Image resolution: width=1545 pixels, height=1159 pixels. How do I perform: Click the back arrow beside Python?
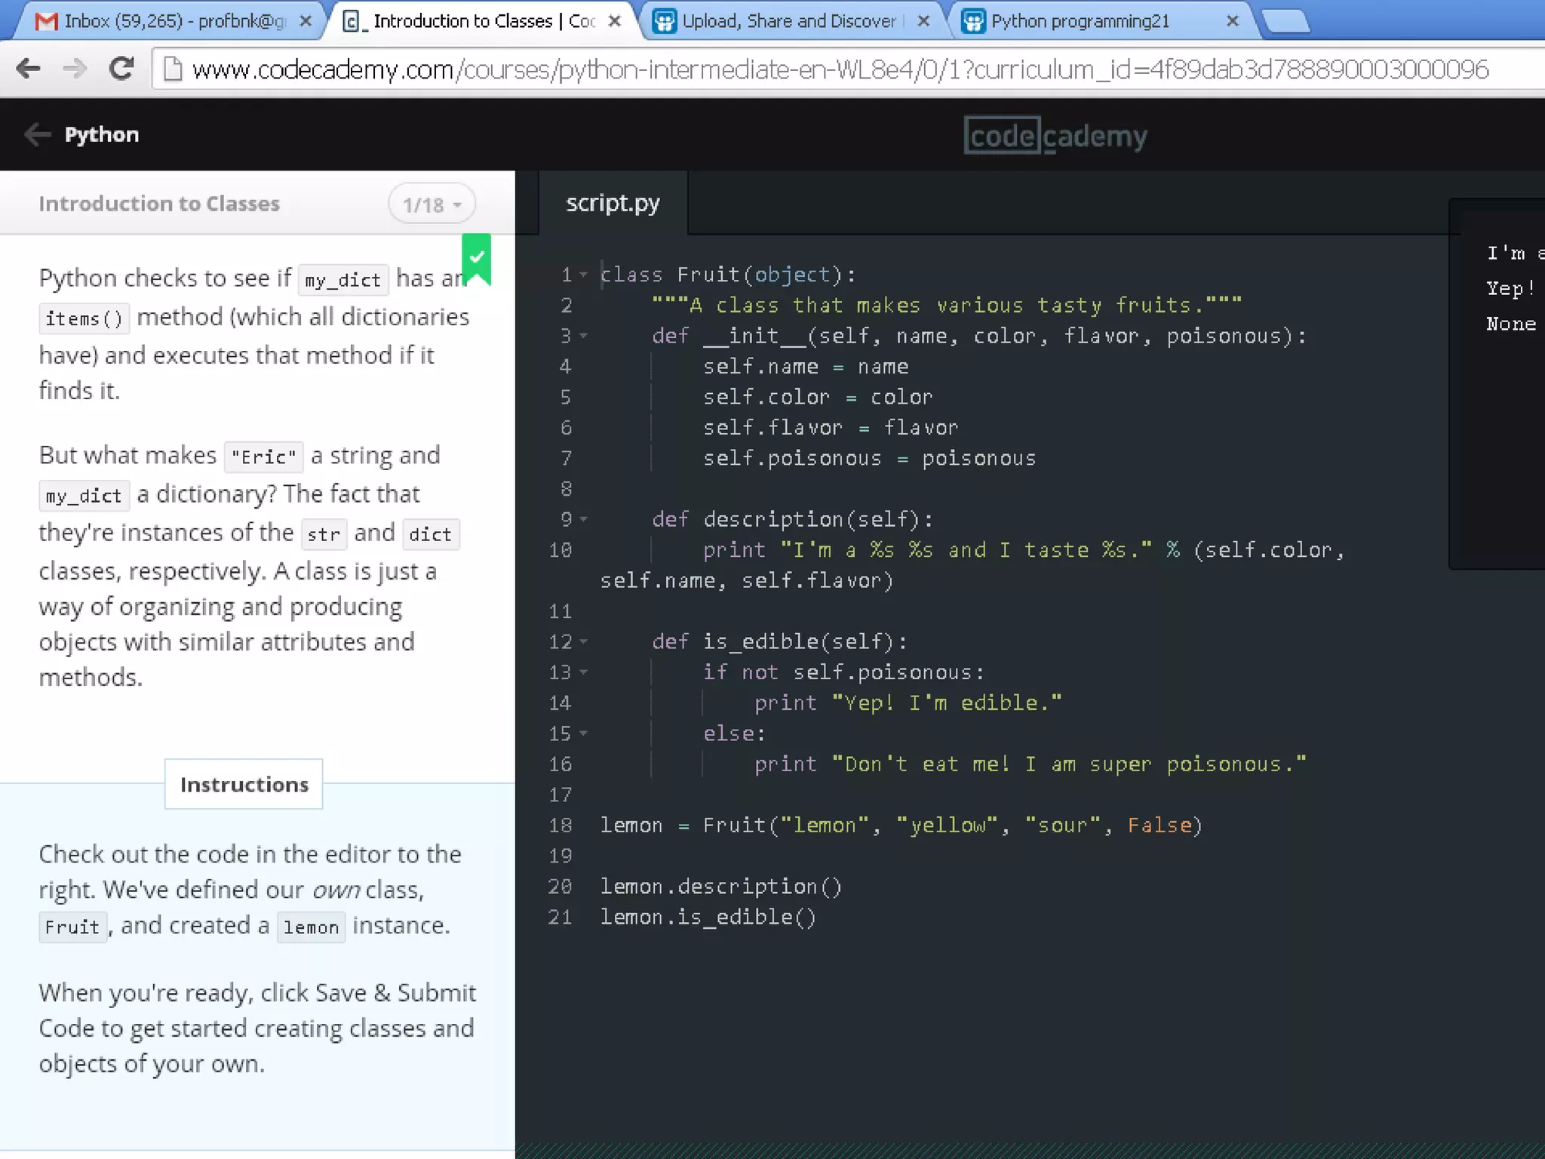pos(38,134)
